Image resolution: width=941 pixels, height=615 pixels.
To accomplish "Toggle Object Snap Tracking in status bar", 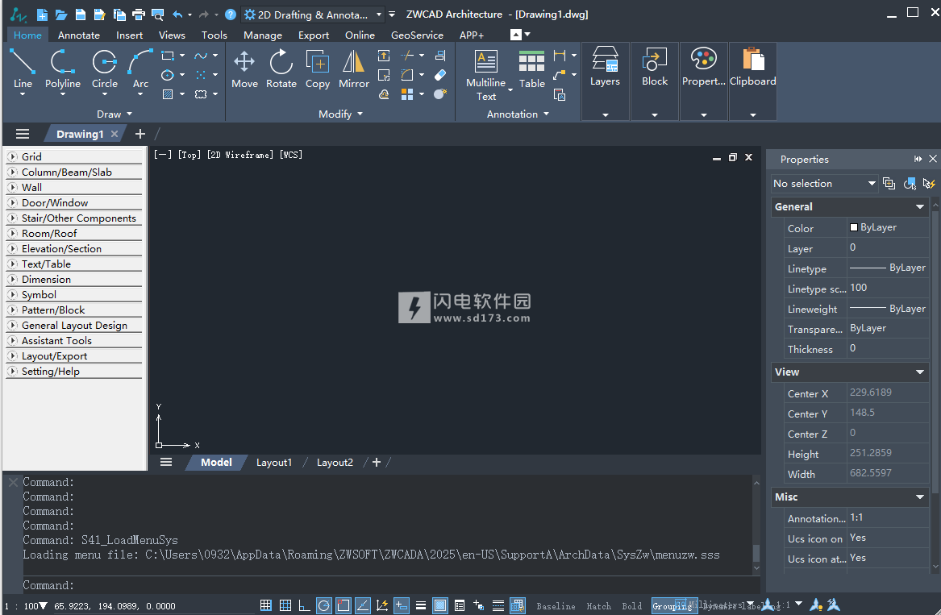I will coord(363,605).
